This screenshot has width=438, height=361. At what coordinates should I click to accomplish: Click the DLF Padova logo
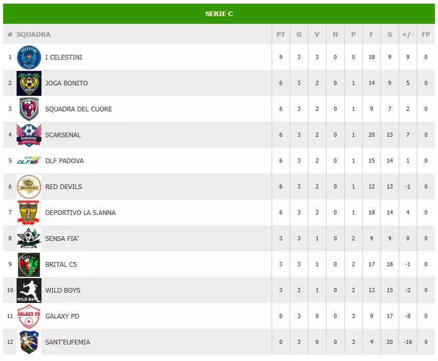[x=29, y=161]
